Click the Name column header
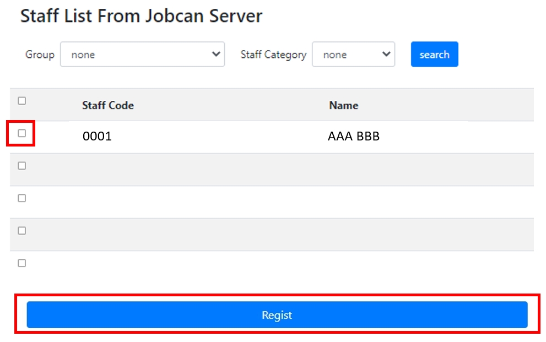Screen dimensions: 546x342 (344, 105)
